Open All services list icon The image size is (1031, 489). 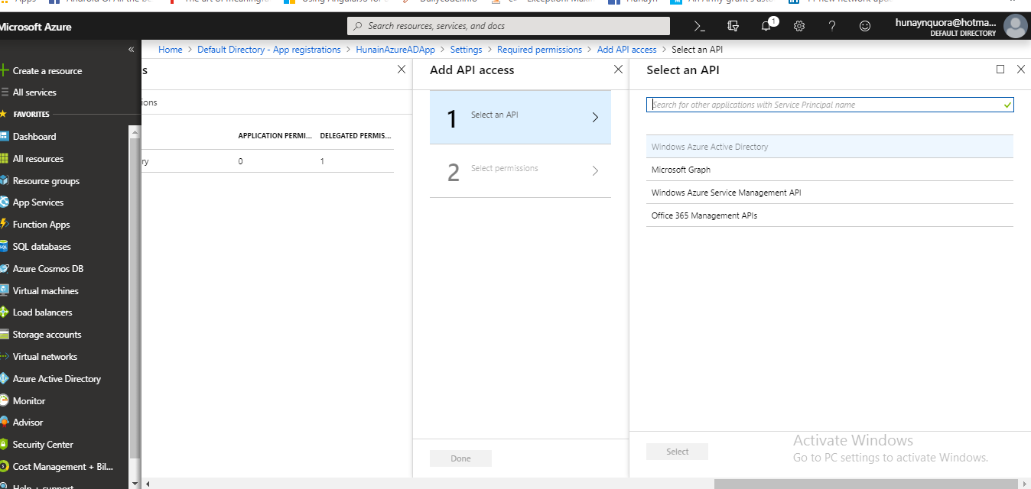[x=5, y=92]
